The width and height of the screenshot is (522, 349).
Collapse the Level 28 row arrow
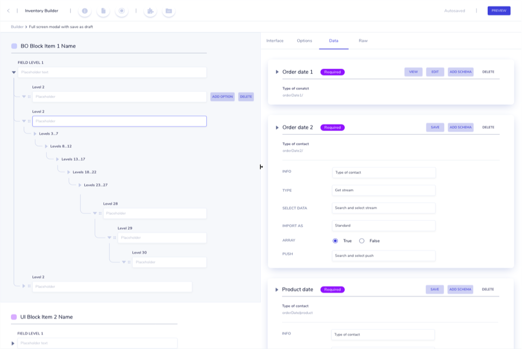[95, 213]
